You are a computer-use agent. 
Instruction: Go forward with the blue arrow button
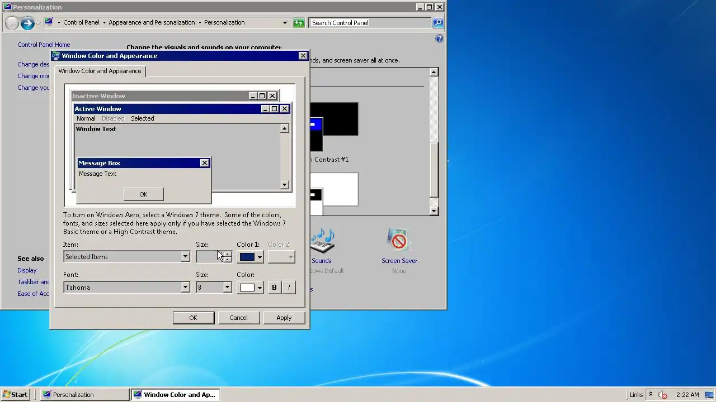tap(27, 23)
